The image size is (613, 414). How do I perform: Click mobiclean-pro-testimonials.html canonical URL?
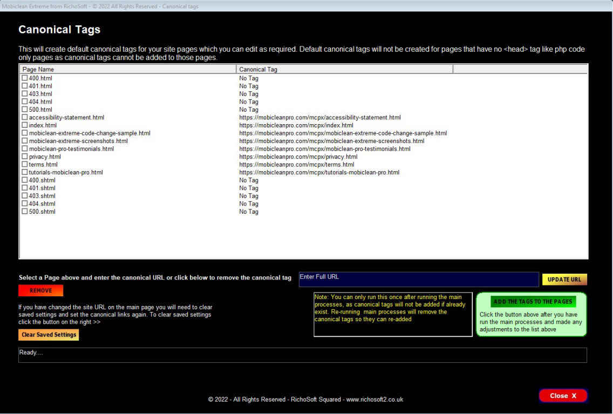coord(325,149)
